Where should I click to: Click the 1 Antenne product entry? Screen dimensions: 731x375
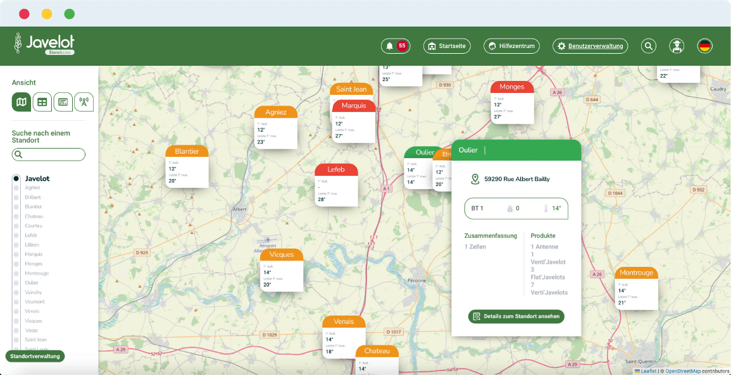tap(544, 247)
